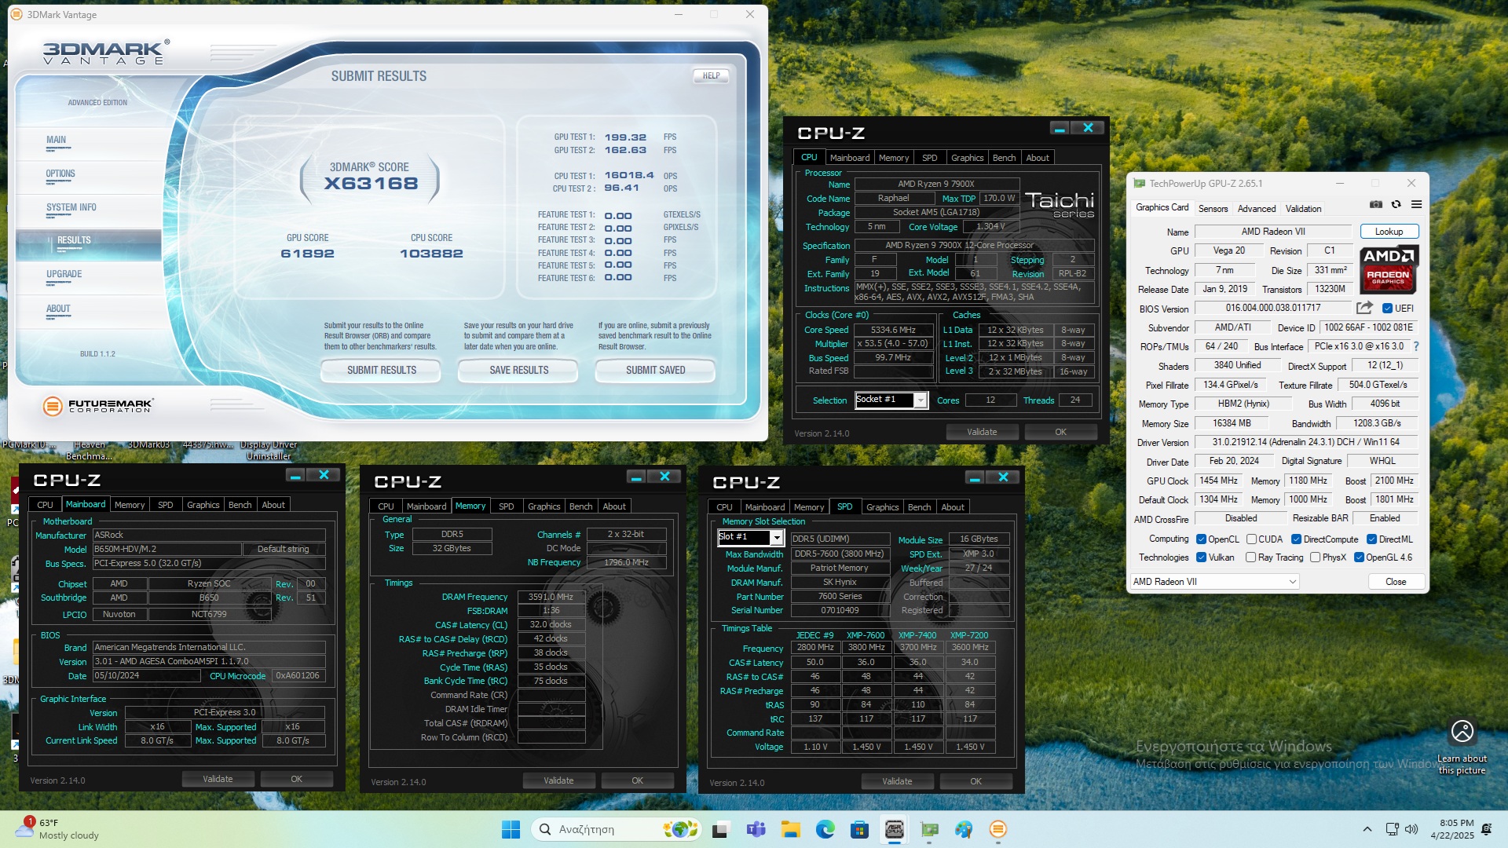Show hidden system tray icons chevron
This screenshot has height=848, width=1508.
1367,829
